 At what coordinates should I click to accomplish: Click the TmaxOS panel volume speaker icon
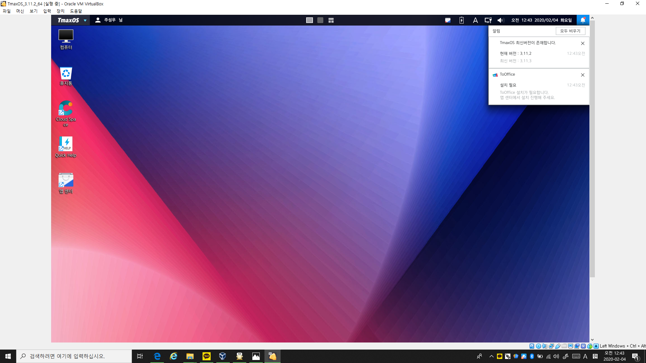coord(501,20)
